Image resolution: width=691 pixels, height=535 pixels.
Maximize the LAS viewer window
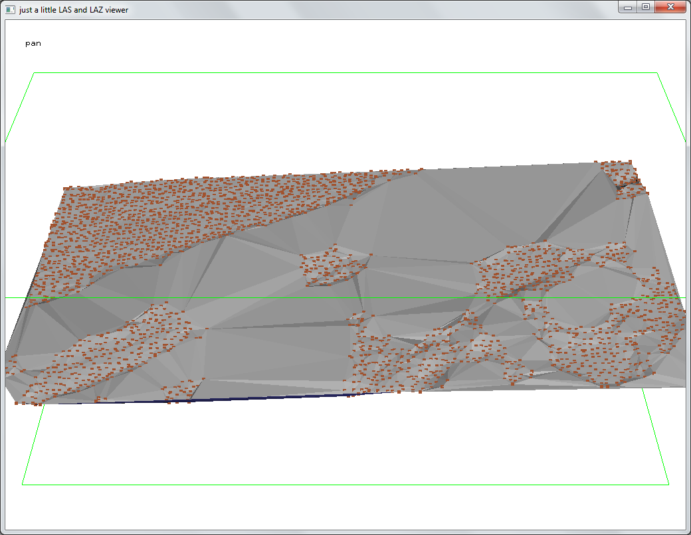pos(645,7)
